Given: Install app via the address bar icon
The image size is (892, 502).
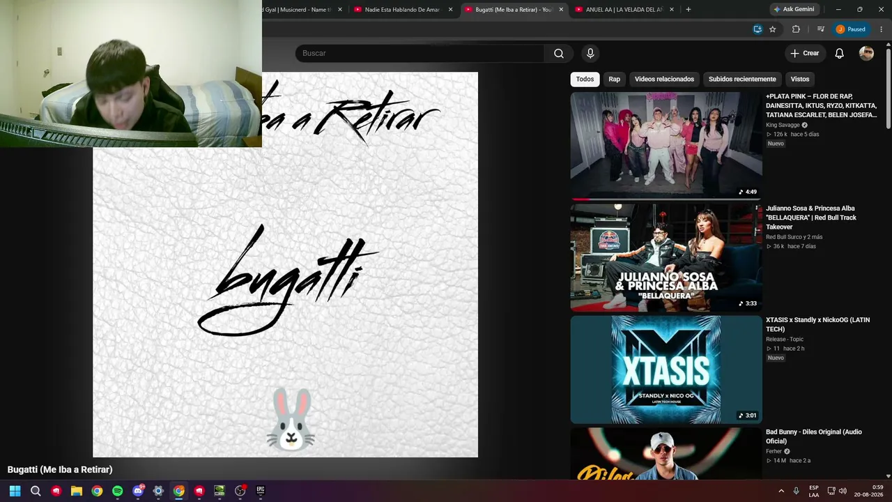Looking at the screenshot, I should [x=758, y=29].
